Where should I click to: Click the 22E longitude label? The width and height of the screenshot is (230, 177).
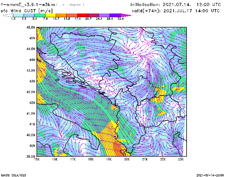coord(163,159)
